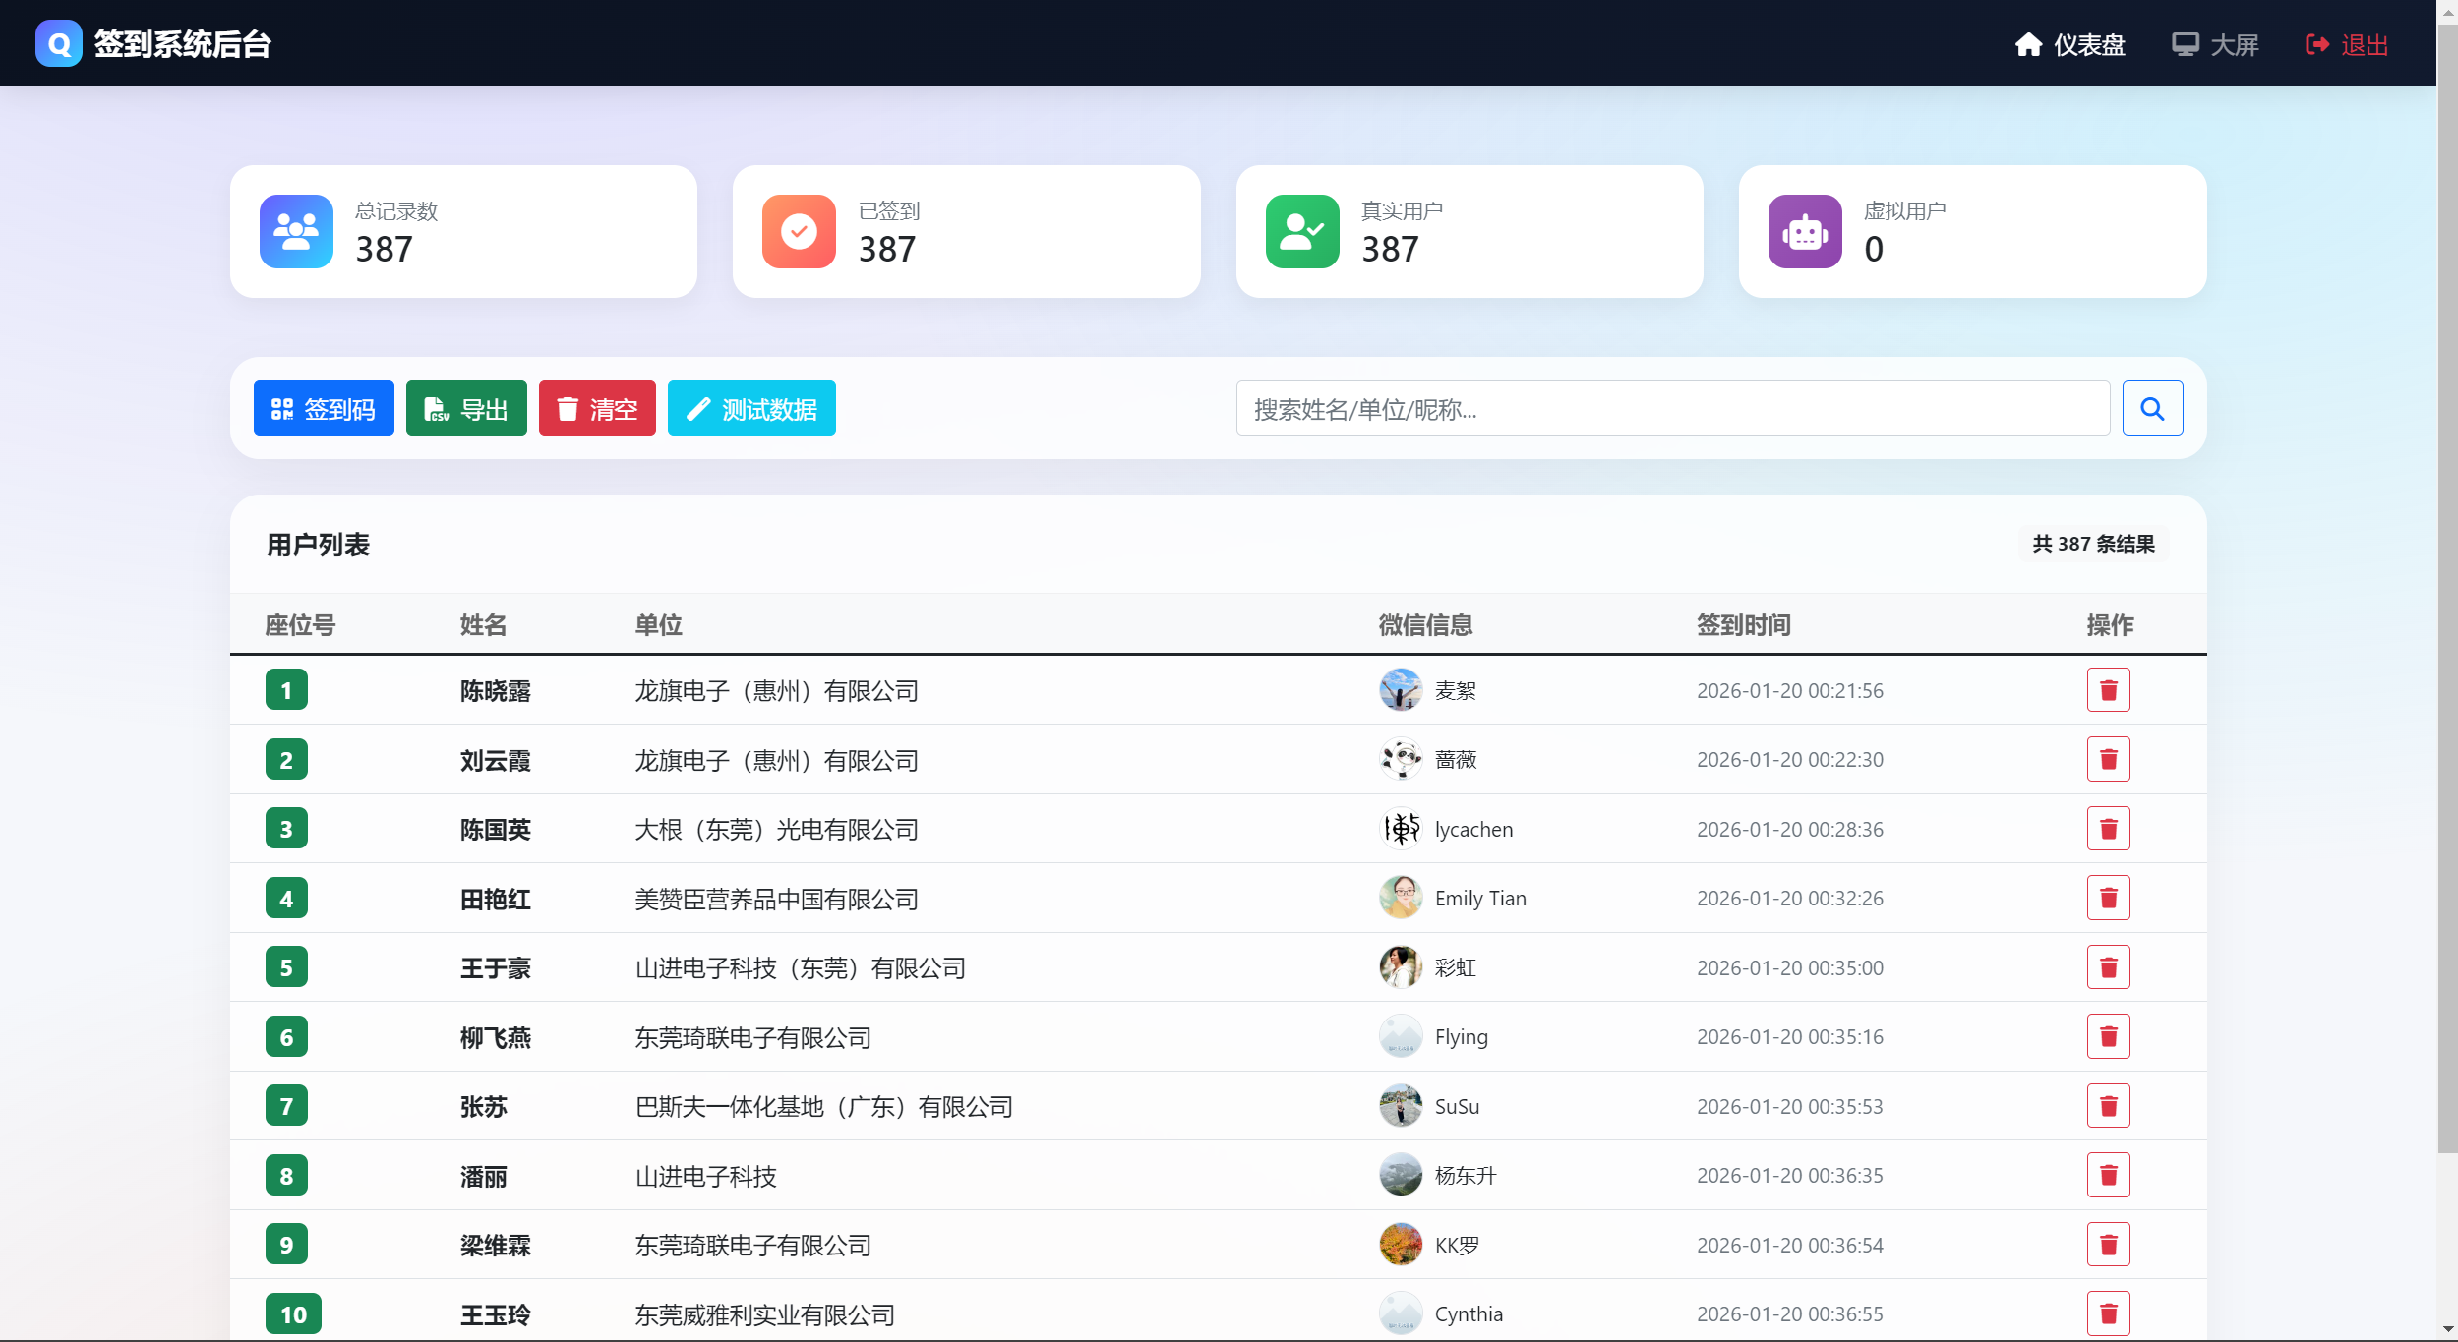
Task: Click the 签到码 QR code button
Action: (324, 408)
